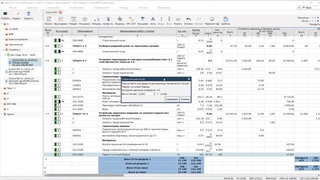320x180 pixels.
Task: Toggle status boxes in the ТЕРр55-4-1 row
Action: point(57,60)
